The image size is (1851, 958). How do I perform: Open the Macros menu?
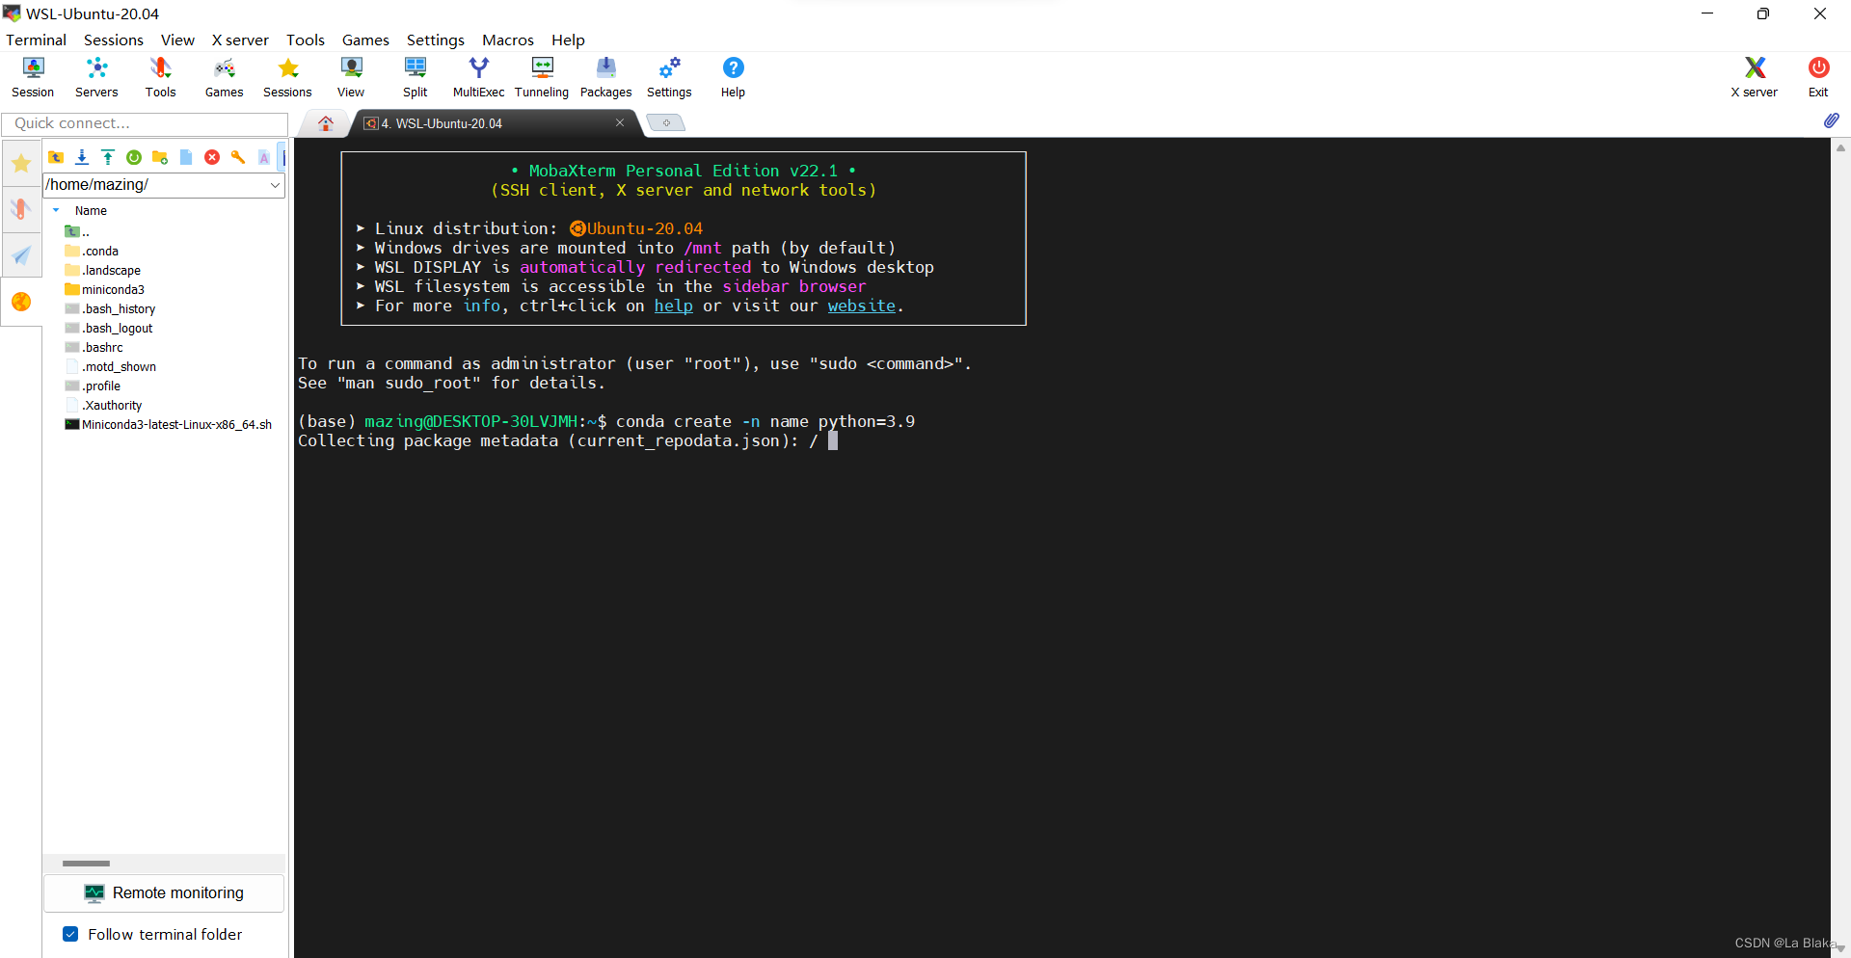tap(507, 40)
